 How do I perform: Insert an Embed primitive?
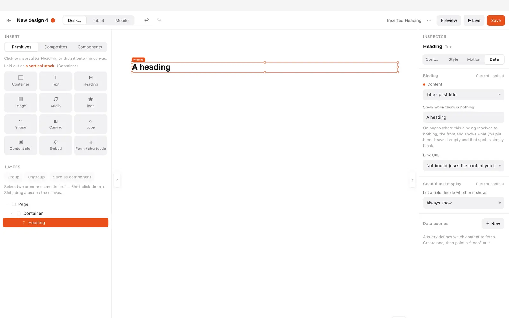click(56, 145)
